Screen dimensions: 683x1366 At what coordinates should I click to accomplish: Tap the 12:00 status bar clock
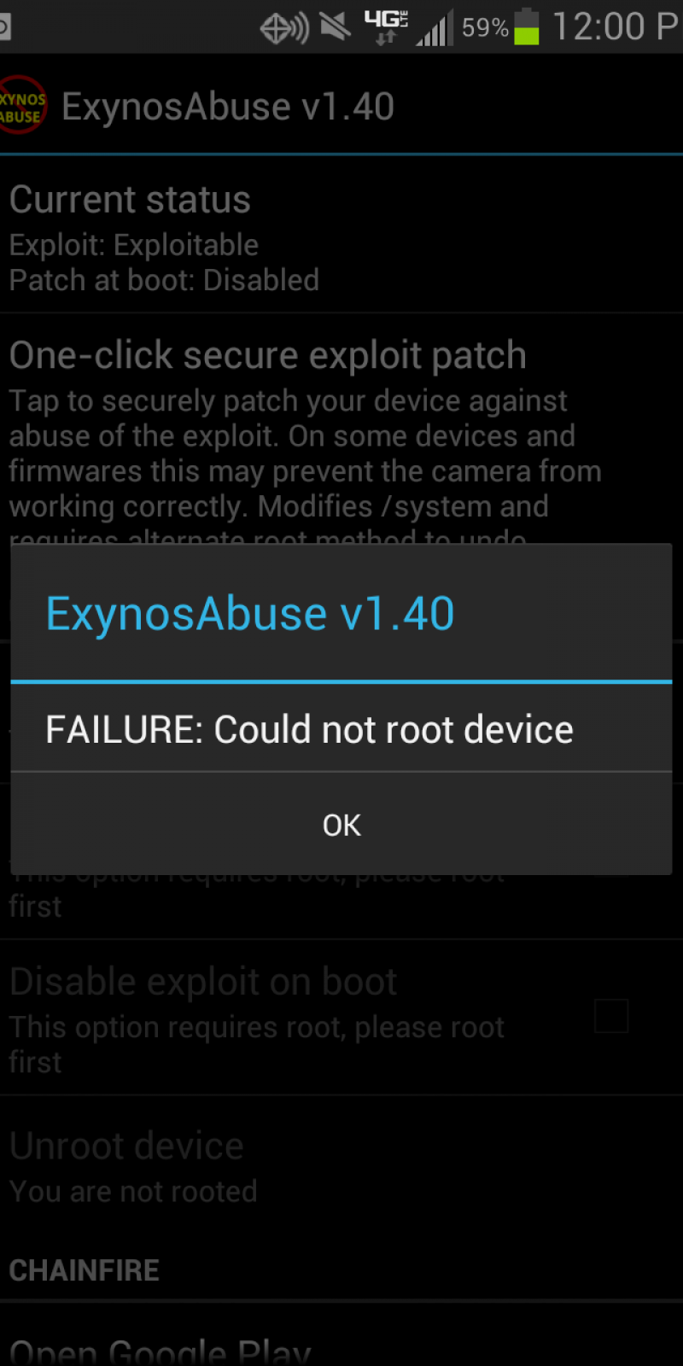tap(616, 26)
